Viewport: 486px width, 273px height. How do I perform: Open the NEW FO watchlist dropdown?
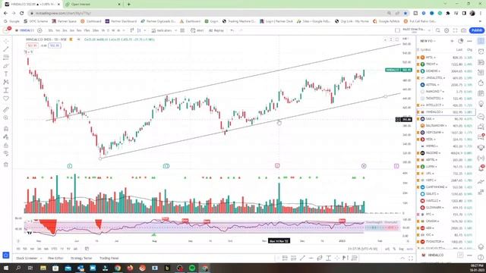click(x=428, y=41)
